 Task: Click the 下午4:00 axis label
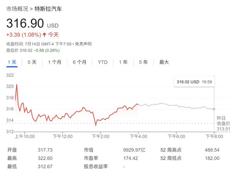tap(138, 137)
